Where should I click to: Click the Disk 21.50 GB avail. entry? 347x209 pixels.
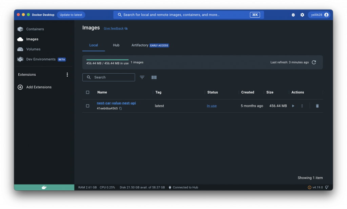[142, 188]
